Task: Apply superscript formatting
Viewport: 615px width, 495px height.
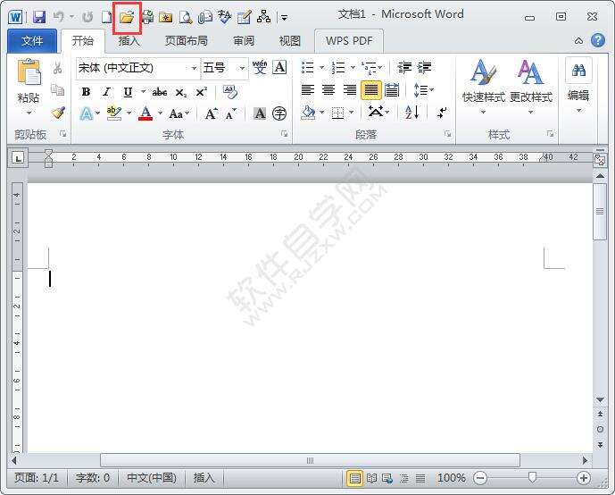Action: click(x=201, y=92)
